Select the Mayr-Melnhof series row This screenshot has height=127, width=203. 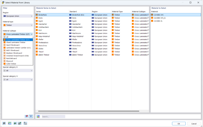pos(92,36)
